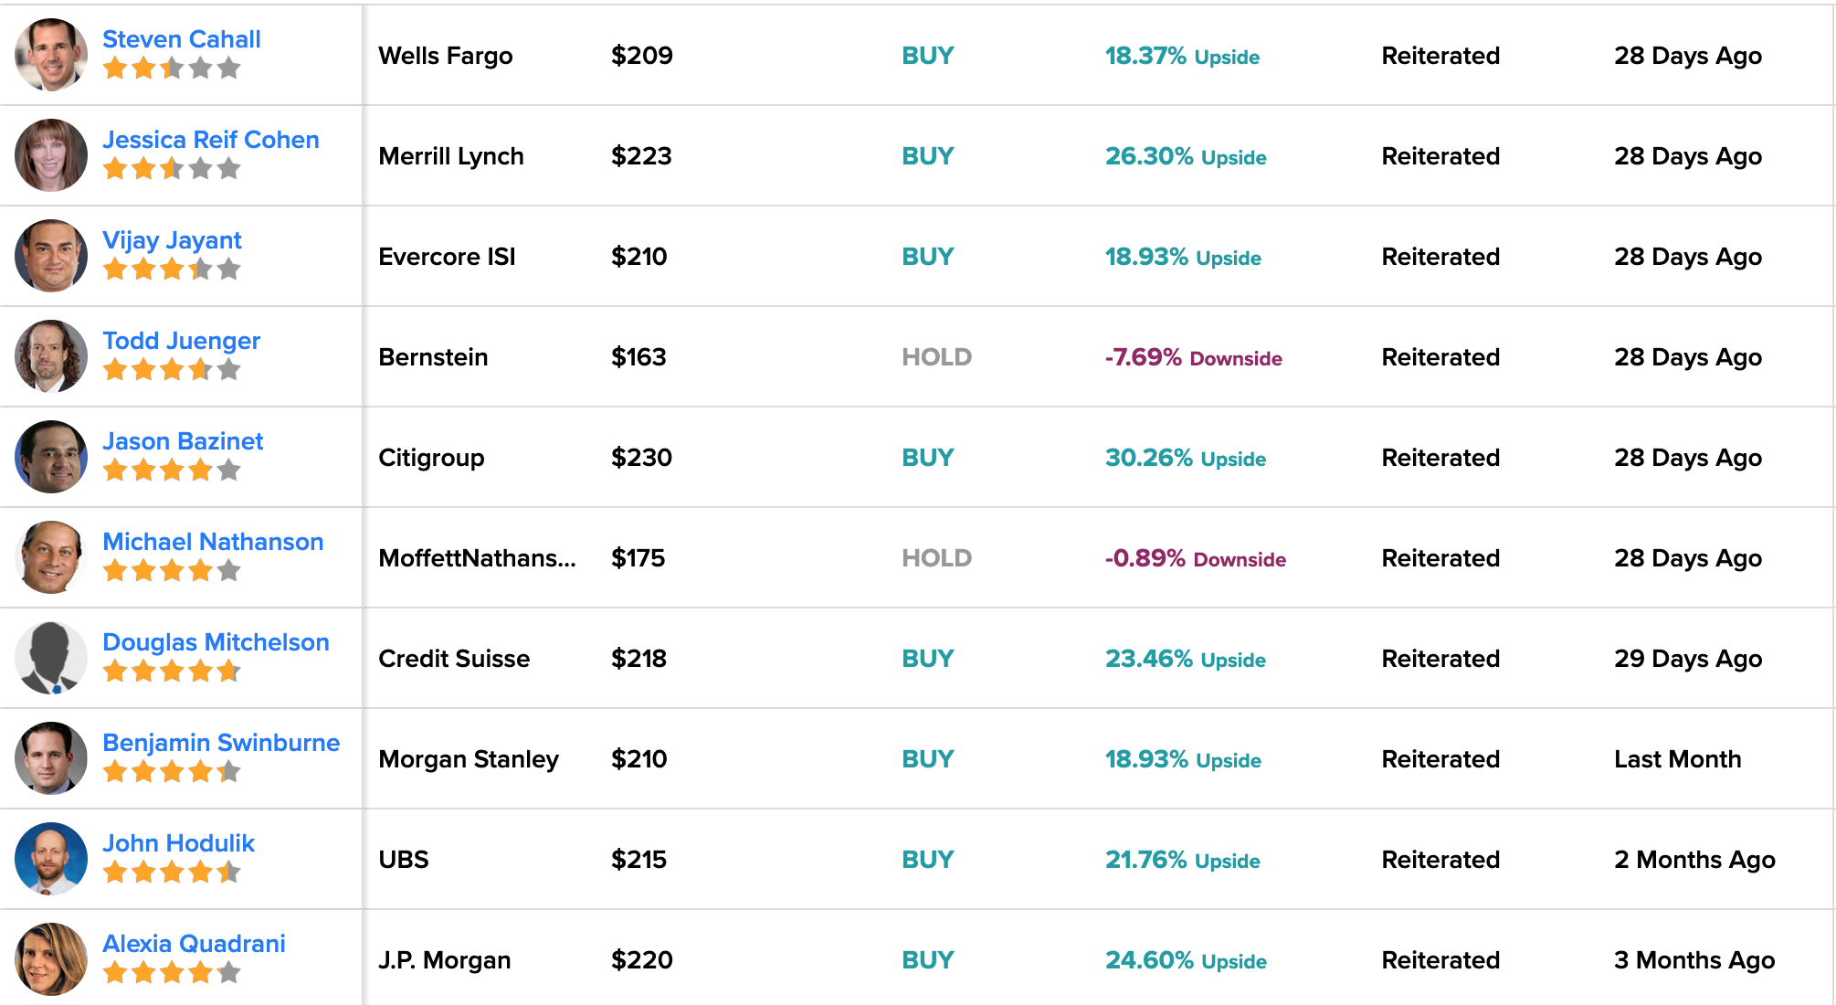Click the BUY rating in the UBS row
This screenshot has width=1836, height=1005.
[927, 860]
